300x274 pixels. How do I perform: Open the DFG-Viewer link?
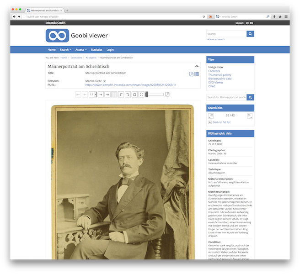(x=216, y=83)
